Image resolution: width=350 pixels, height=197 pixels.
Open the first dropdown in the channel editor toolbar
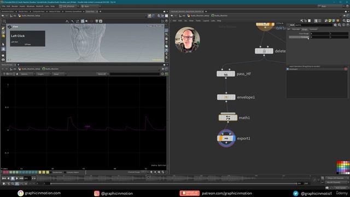pos(27,74)
